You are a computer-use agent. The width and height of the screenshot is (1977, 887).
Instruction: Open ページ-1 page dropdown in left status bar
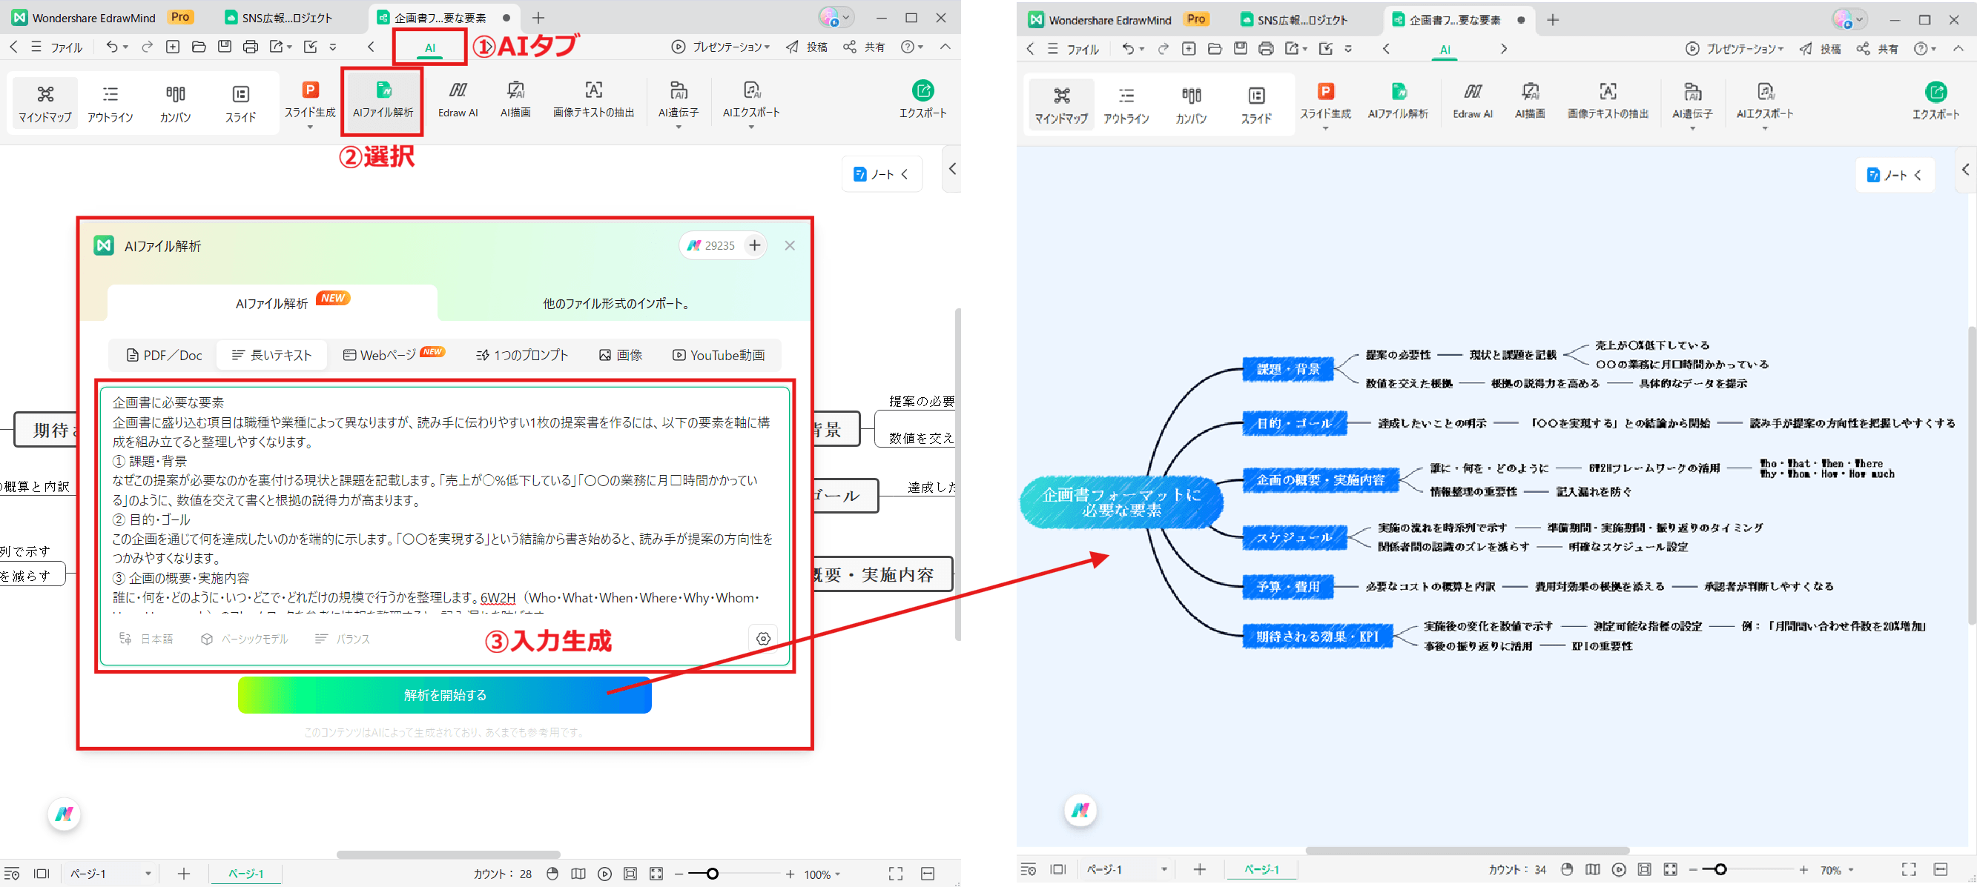click(148, 873)
